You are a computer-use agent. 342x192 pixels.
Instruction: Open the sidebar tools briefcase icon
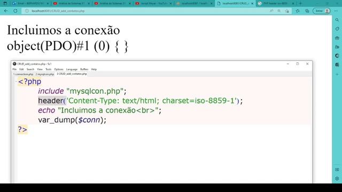pyautogui.click(x=337, y=38)
